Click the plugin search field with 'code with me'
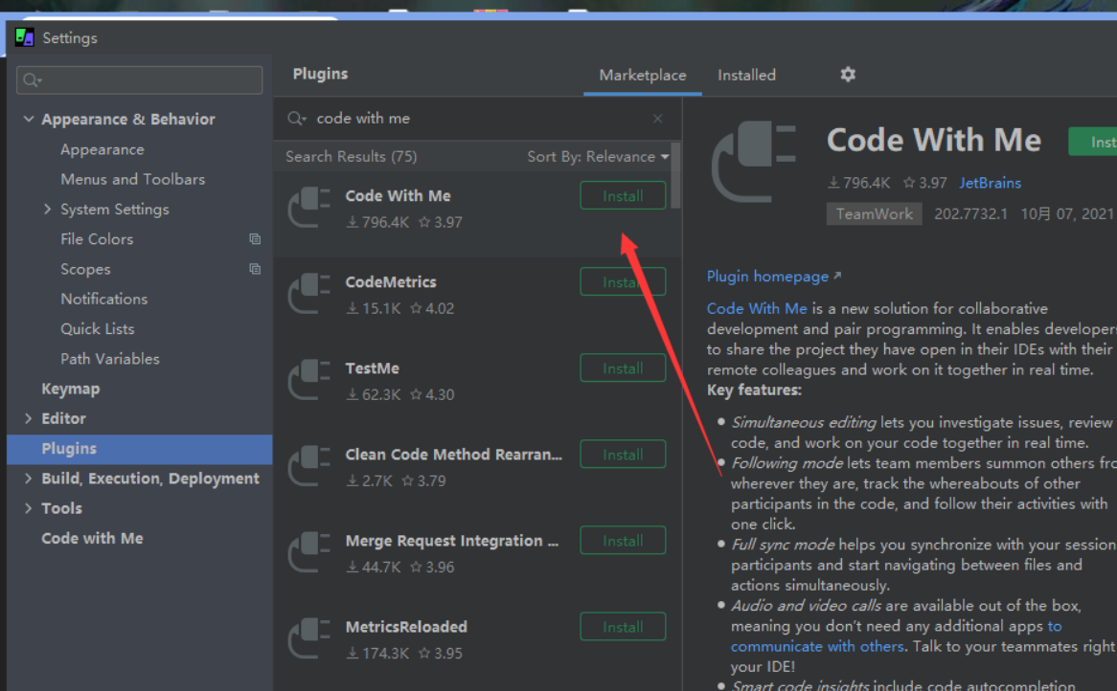This screenshot has height=691, width=1117. 476,118
